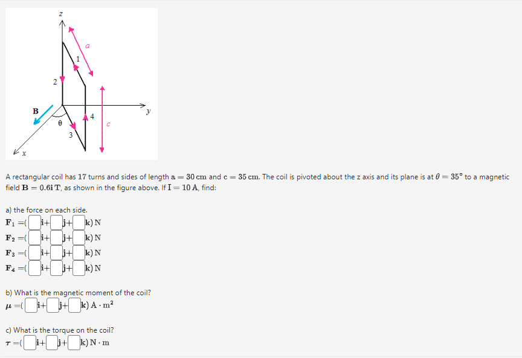
Task: Click the i-component field of F3
Action: [x=34, y=252]
